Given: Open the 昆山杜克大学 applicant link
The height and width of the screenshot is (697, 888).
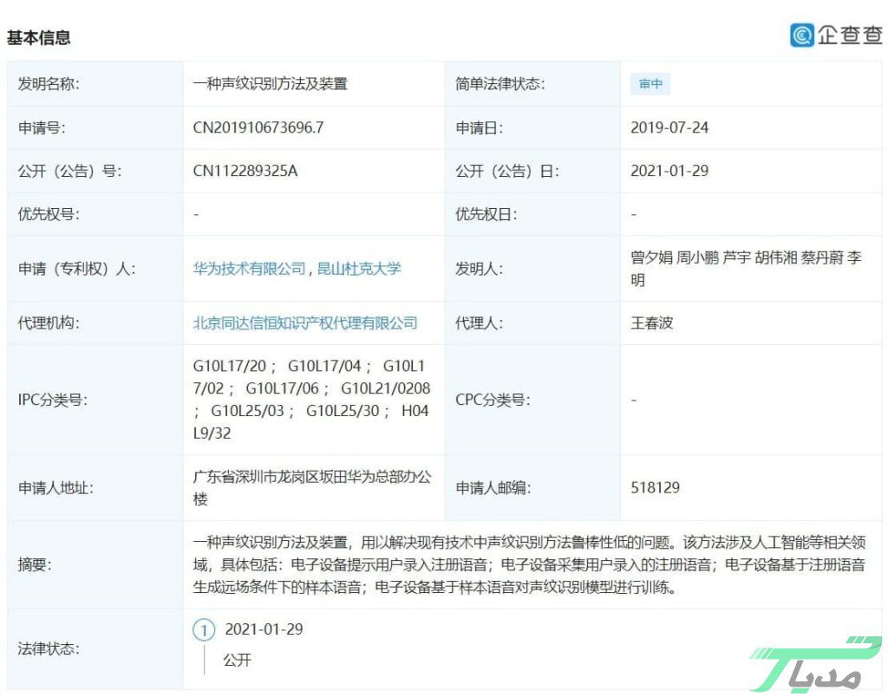Looking at the screenshot, I should pyautogui.click(x=359, y=269).
